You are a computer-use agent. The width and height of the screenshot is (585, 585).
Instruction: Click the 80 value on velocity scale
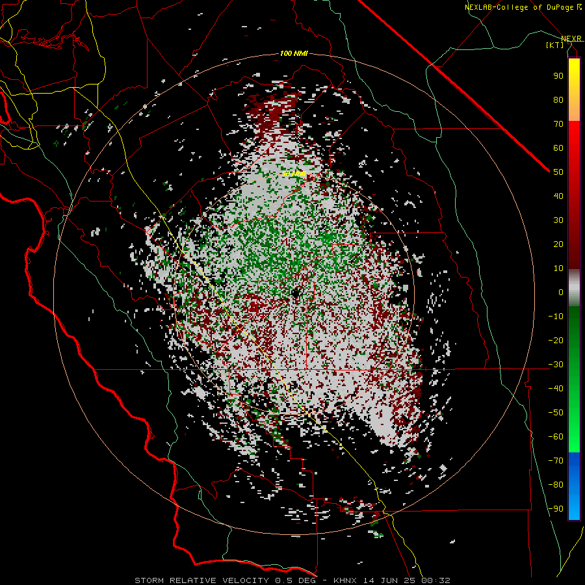558,100
